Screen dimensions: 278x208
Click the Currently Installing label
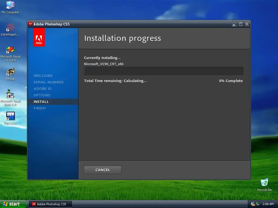click(102, 58)
